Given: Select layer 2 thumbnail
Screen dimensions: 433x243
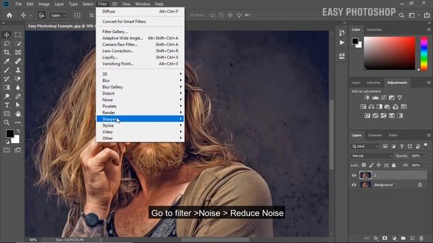Looking at the screenshot, I should 365,175.
